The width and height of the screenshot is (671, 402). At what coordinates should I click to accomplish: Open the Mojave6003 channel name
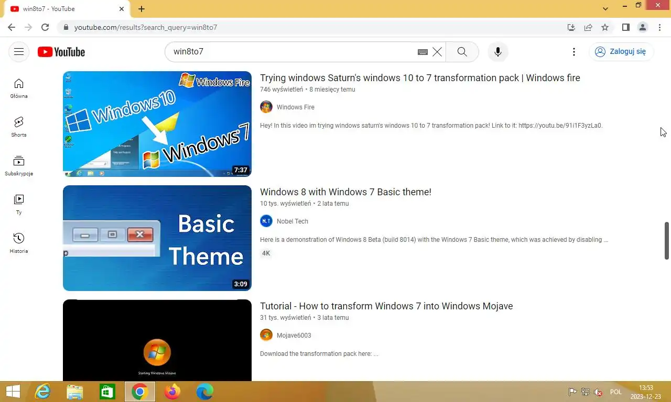pyautogui.click(x=294, y=336)
